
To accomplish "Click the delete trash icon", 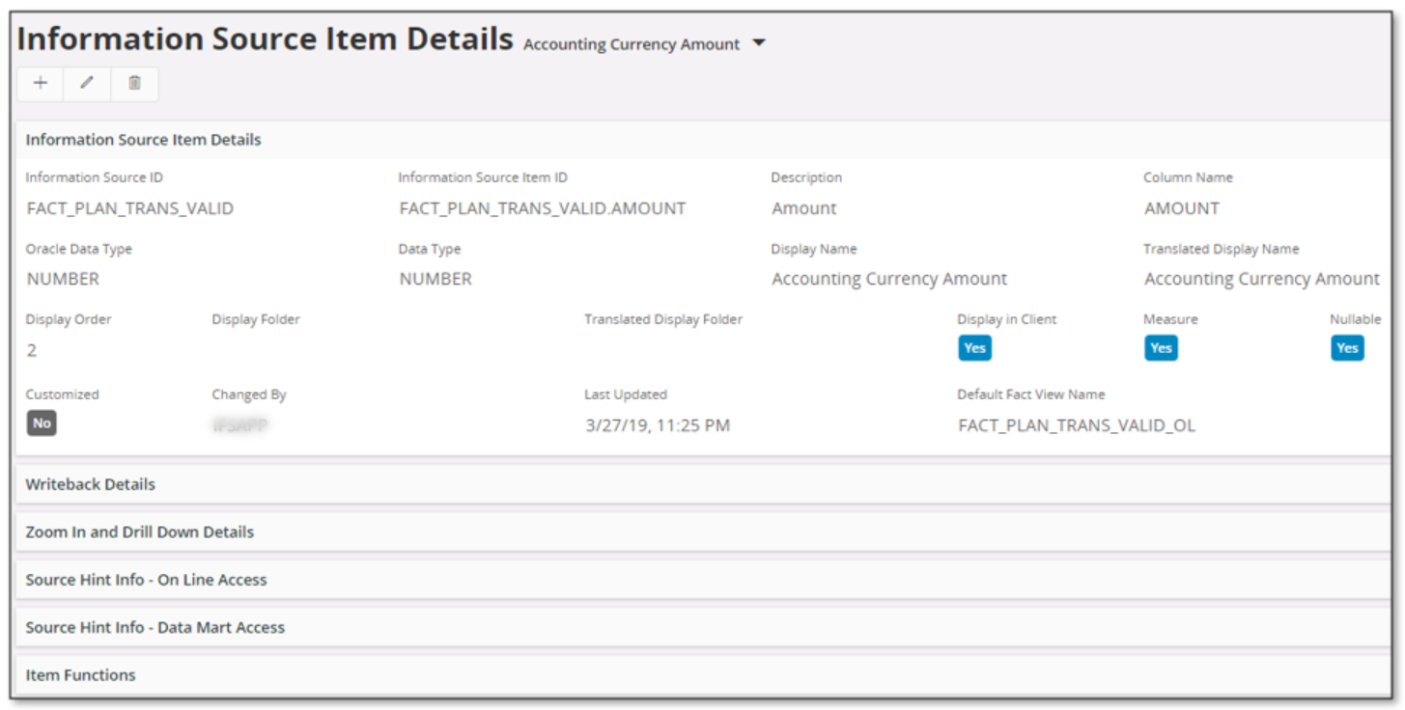I will pyautogui.click(x=135, y=83).
